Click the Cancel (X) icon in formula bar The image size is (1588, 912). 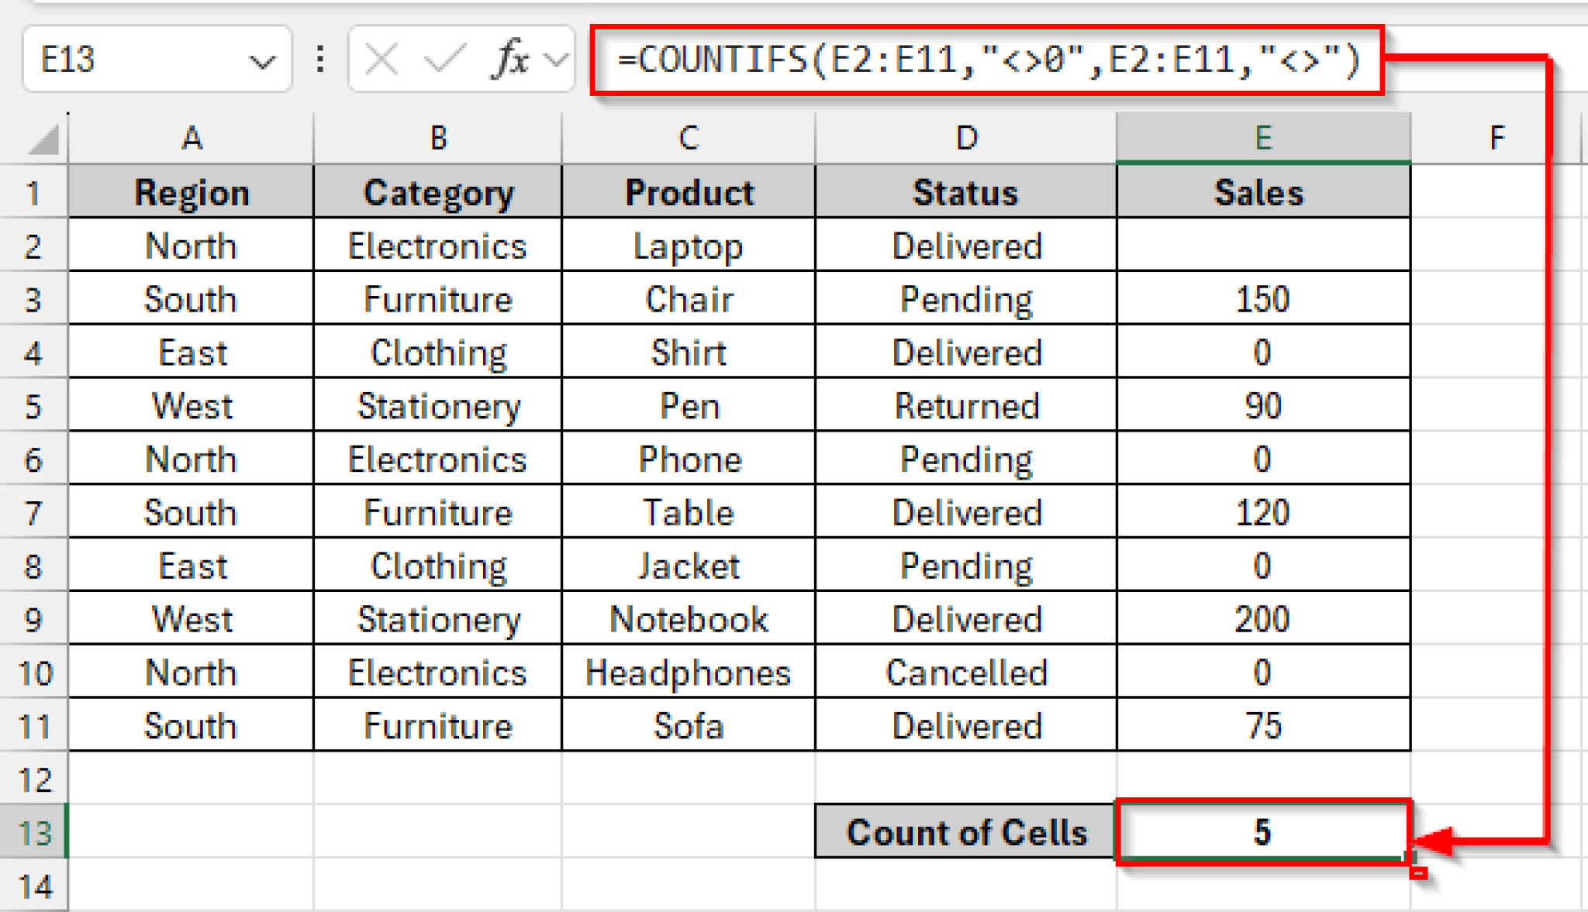(381, 58)
